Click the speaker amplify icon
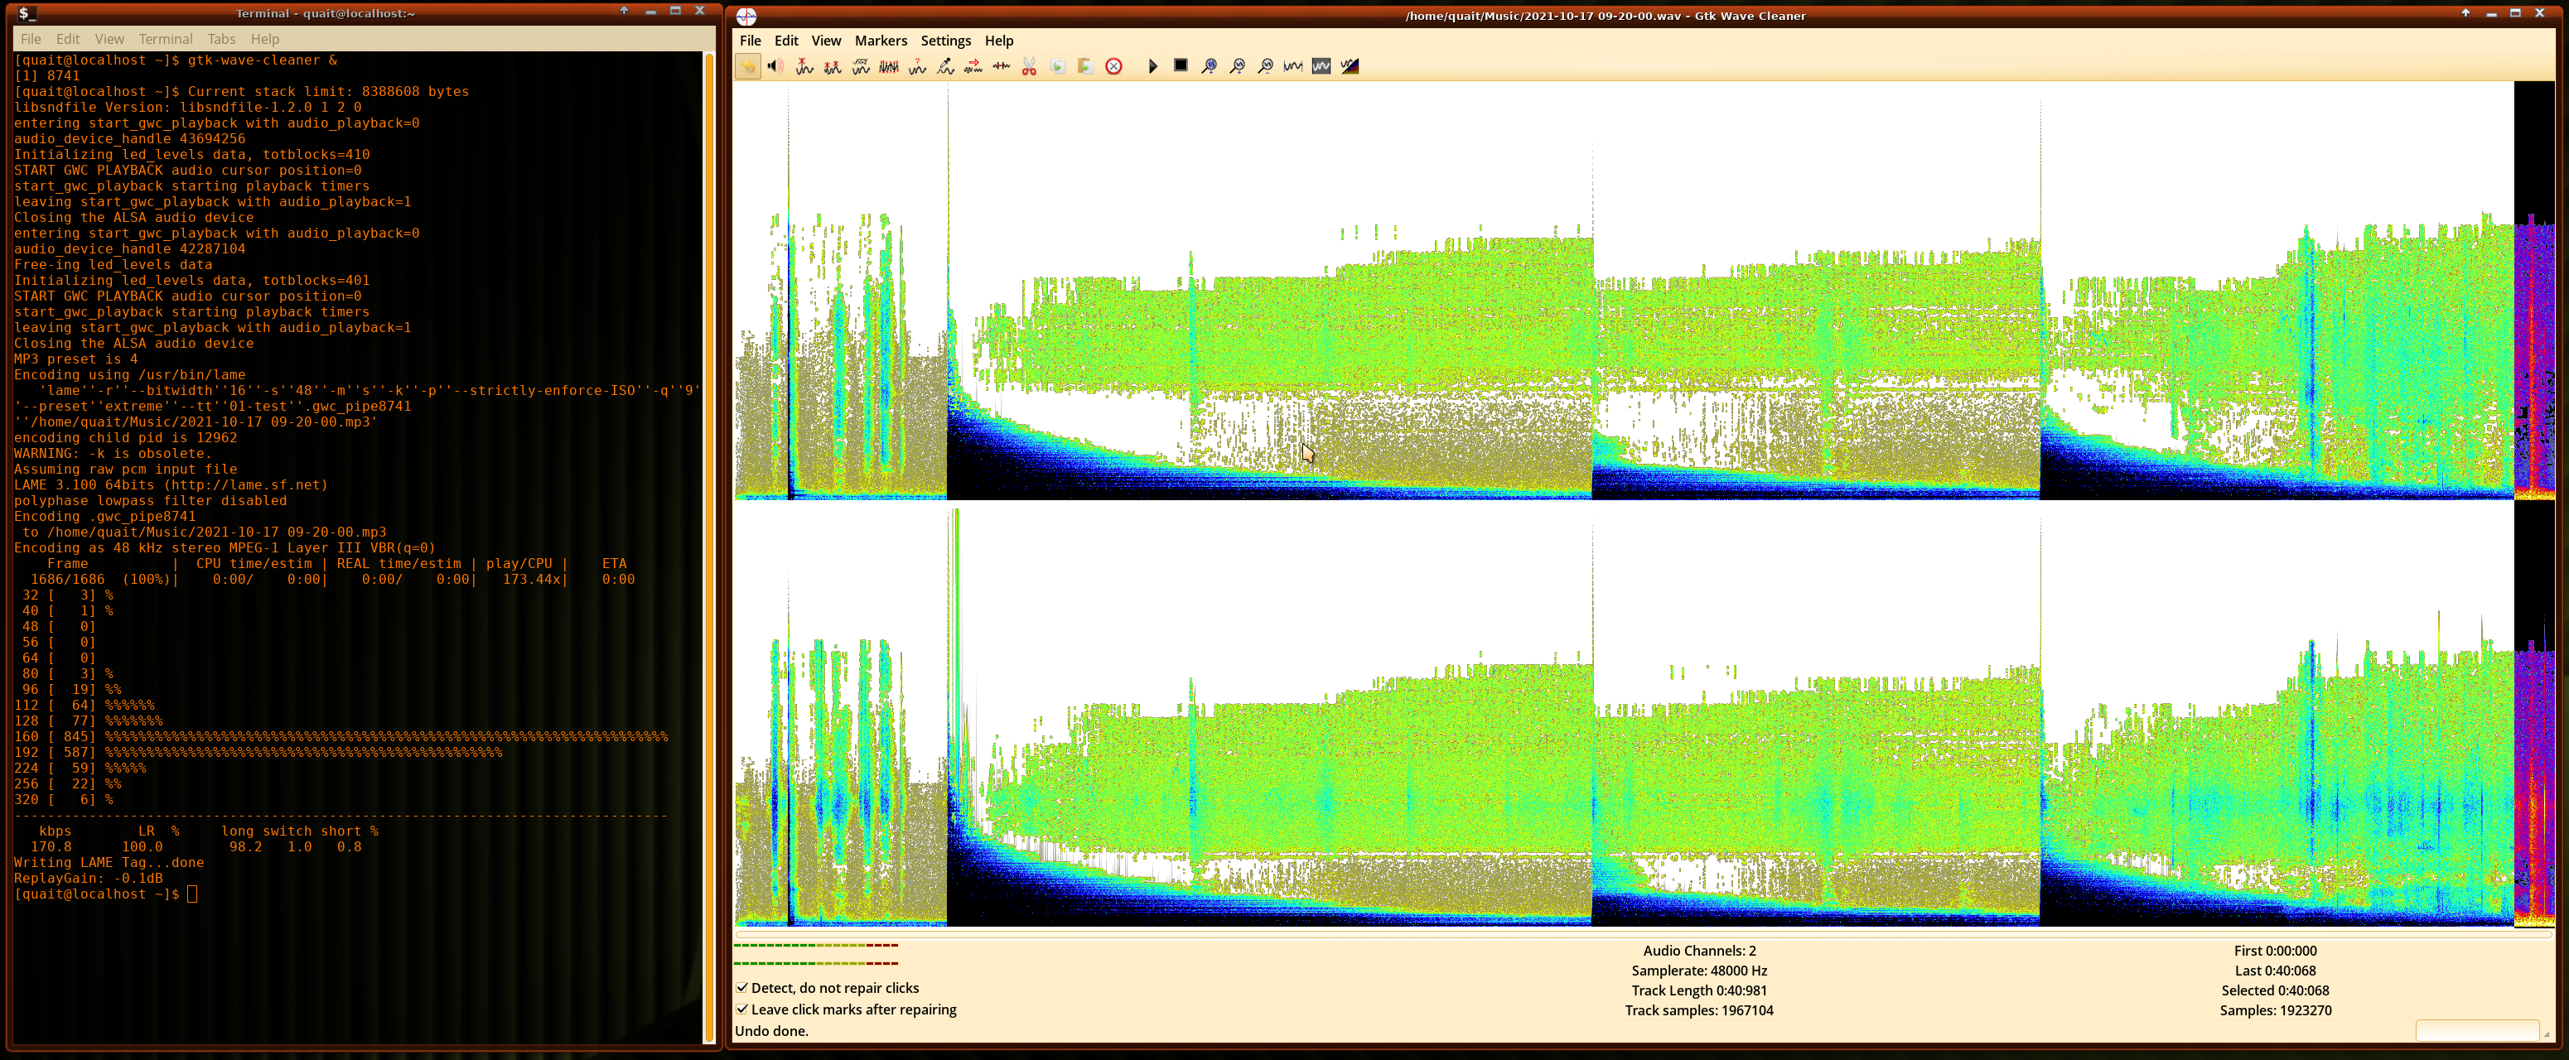The image size is (2569, 1060). (775, 65)
